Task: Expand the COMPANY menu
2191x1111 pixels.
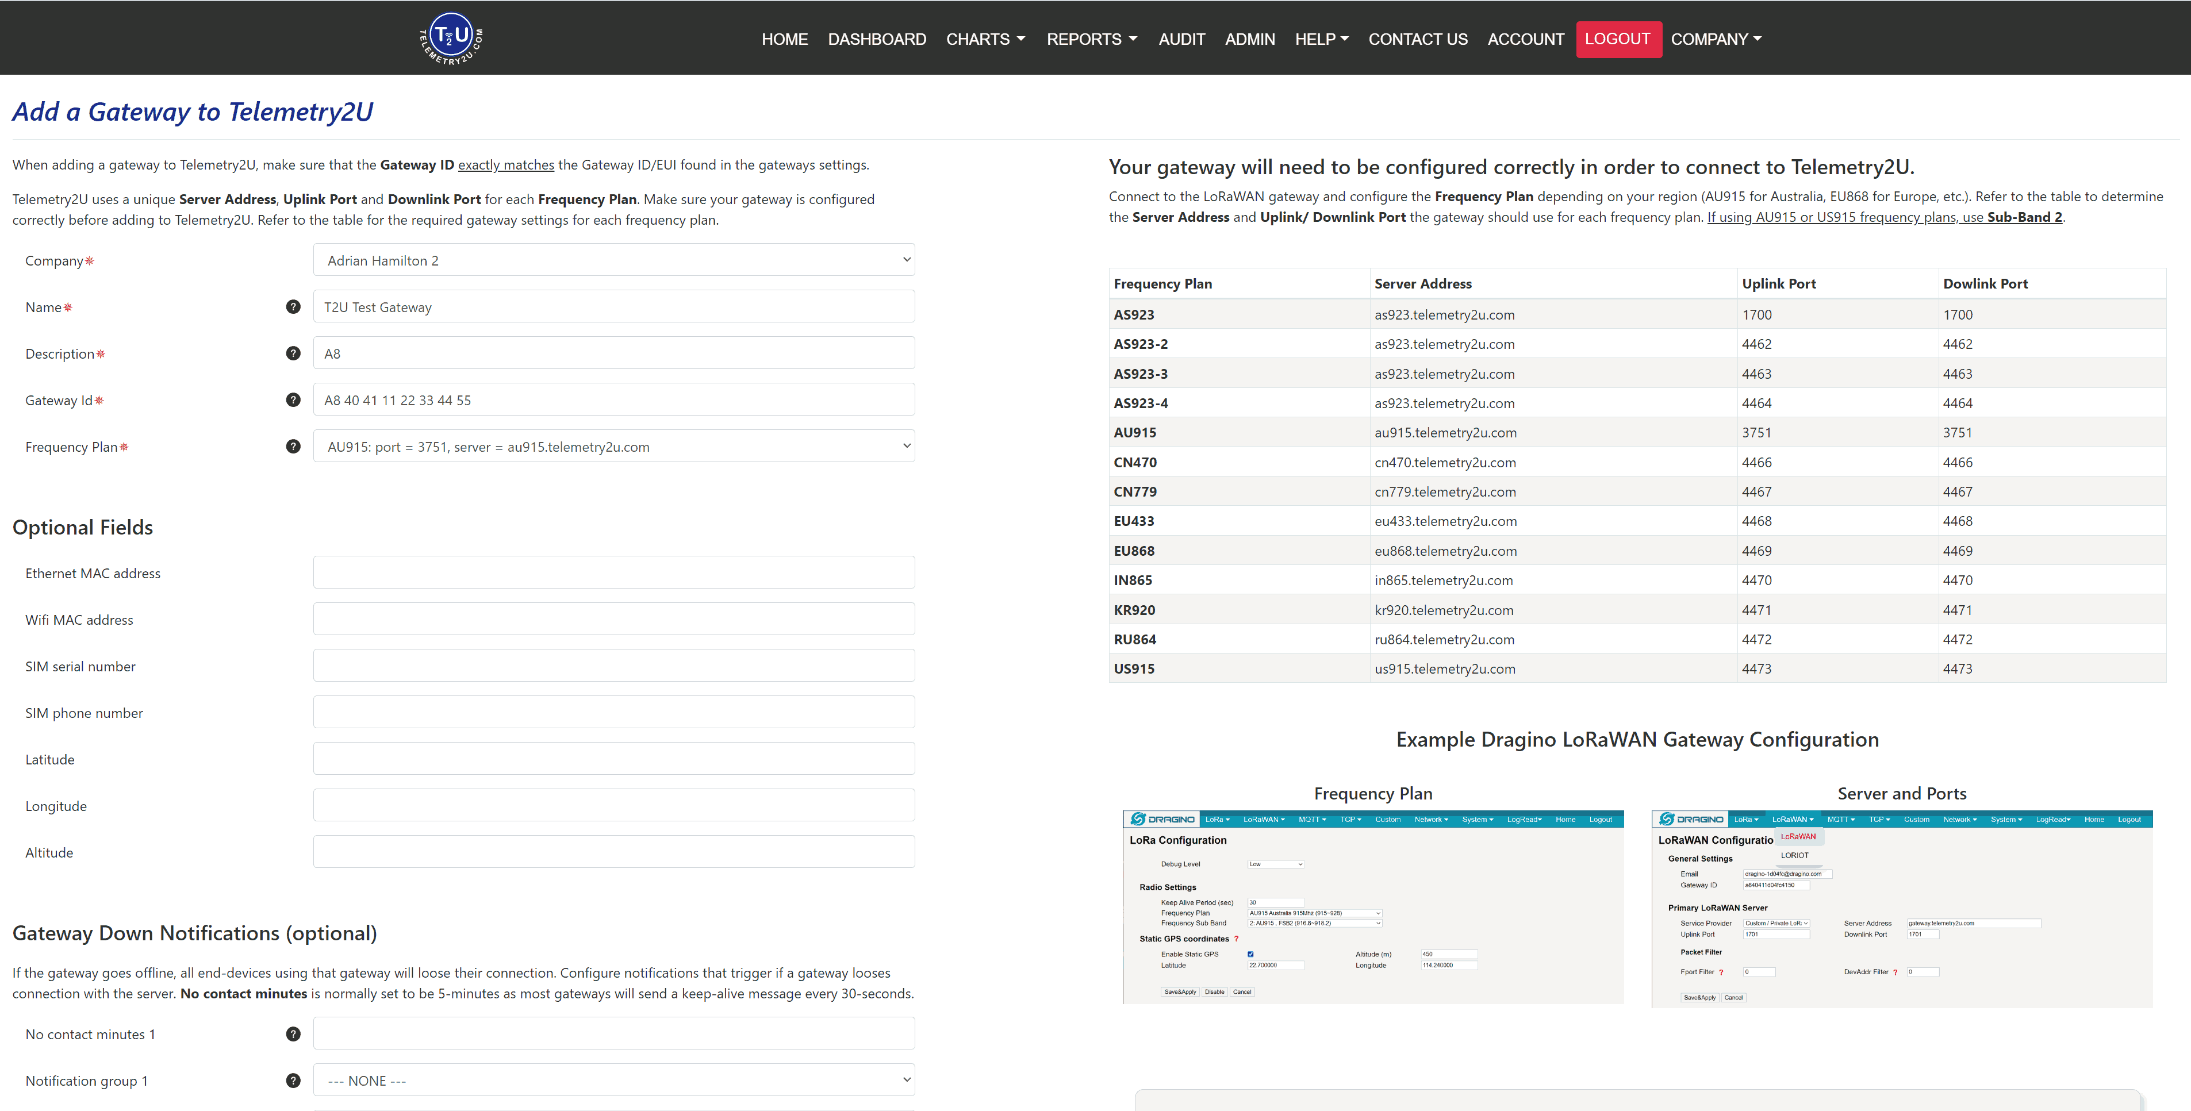Action: [x=1716, y=39]
